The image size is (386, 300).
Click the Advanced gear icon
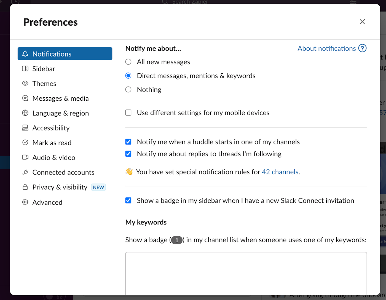click(x=25, y=202)
